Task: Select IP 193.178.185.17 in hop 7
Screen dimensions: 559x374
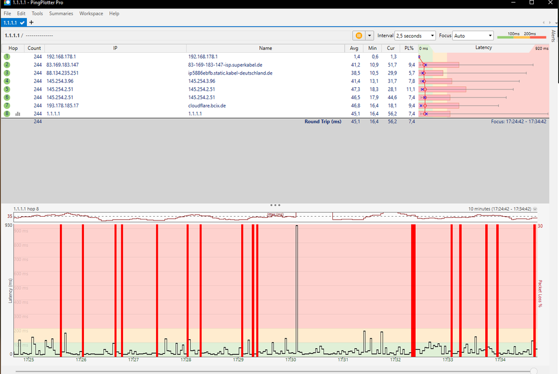Action: [x=62, y=106]
